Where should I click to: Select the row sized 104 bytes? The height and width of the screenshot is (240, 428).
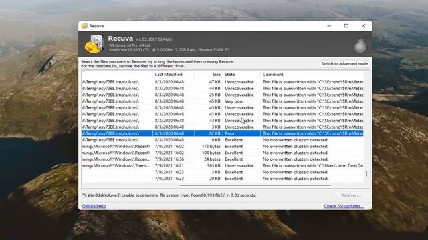[x=223, y=153]
